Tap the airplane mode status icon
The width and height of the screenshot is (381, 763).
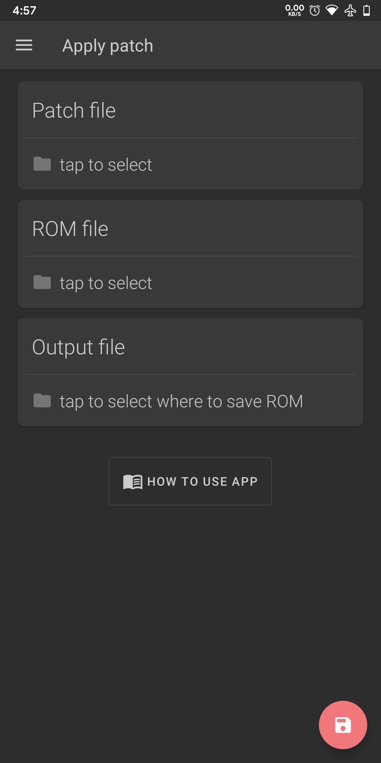[350, 11]
